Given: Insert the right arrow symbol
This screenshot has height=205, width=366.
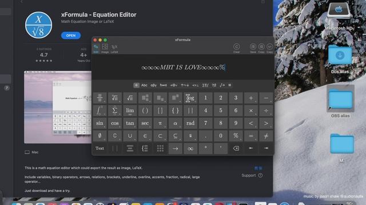Looking at the screenshot, I should tap(176, 148).
